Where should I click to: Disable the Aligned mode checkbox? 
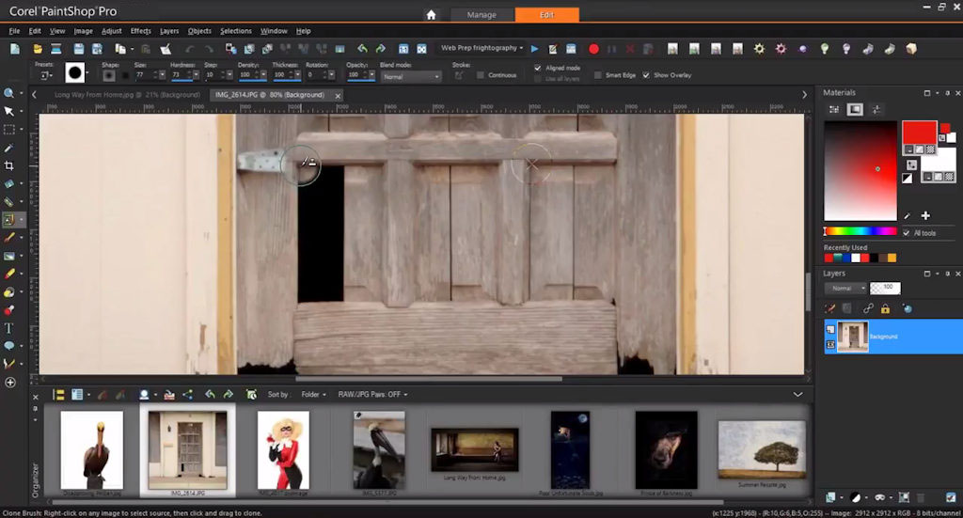click(x=537, y=68)
